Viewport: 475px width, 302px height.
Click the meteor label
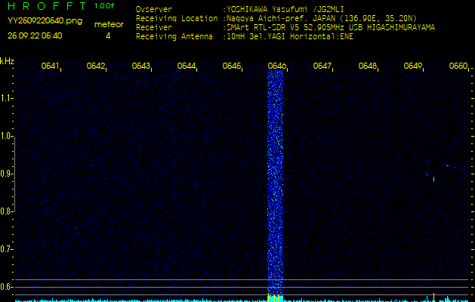point(109,25)
